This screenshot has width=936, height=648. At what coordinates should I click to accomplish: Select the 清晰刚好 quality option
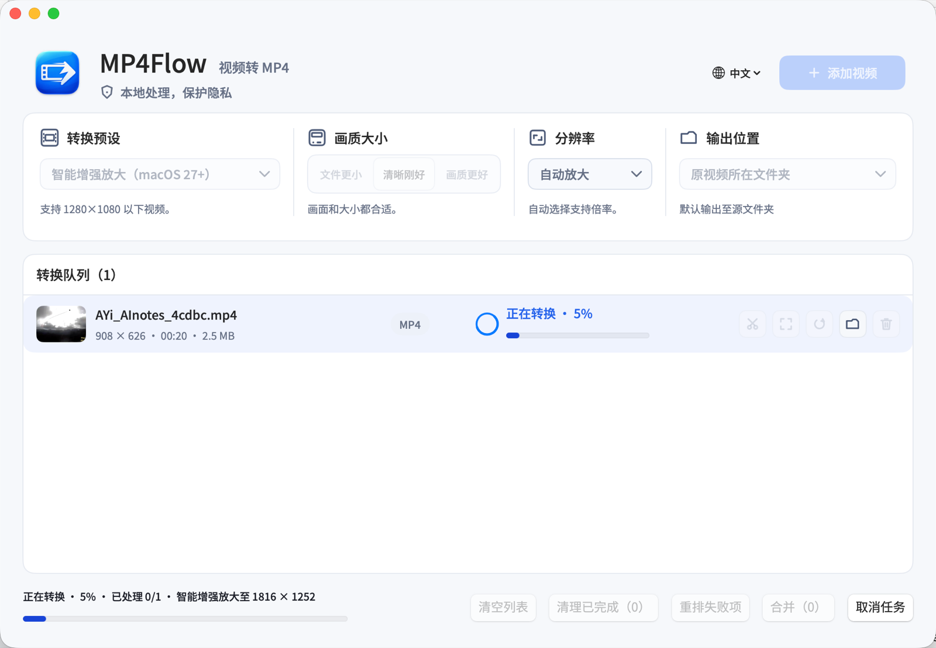[404, 174]
